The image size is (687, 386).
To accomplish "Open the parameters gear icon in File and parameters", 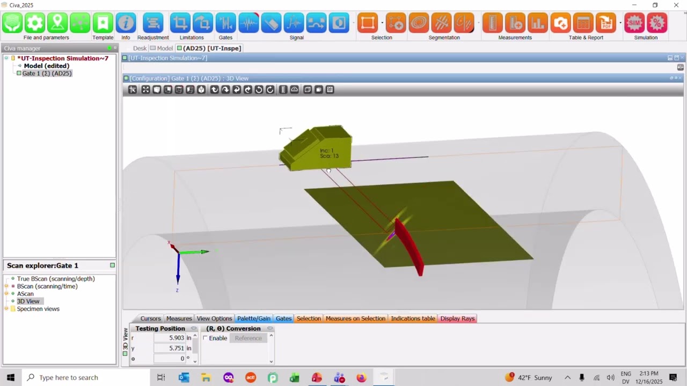I will (35, 23).
